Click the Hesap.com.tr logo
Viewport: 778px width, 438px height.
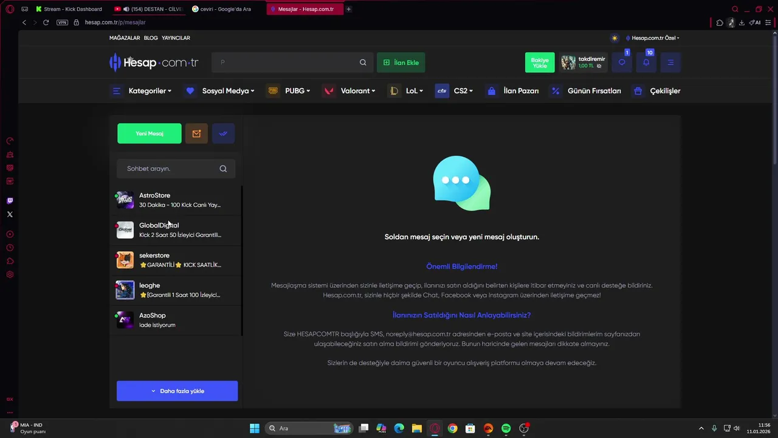(x=154, y=62)
